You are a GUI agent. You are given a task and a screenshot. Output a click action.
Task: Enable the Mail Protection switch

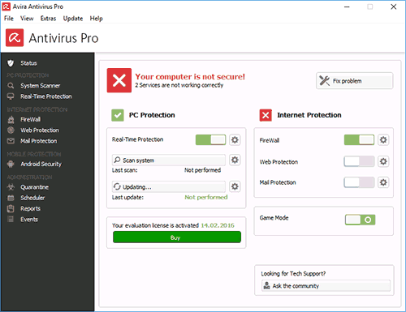[x=359, y=182]
